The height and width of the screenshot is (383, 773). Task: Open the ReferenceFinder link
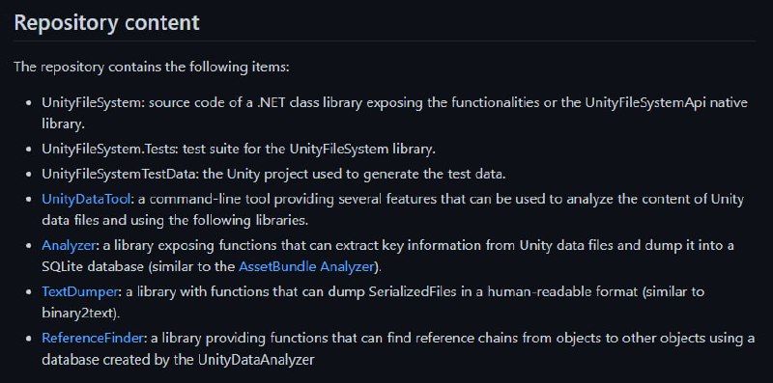[x=93, y=338]
